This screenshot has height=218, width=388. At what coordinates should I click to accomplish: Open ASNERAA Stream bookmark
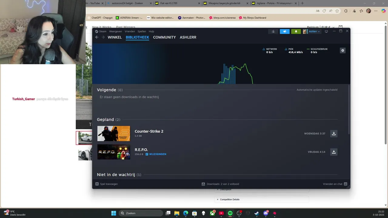point(129,18)
